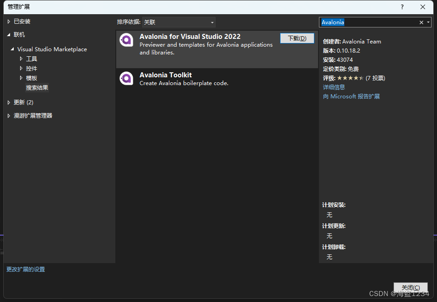Image resolution: width=437 pixels, height=302 pixels.
Task: Open the 详细信息 link
Action: pos(334,87)
